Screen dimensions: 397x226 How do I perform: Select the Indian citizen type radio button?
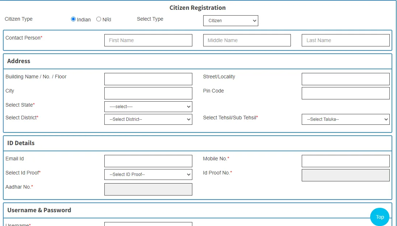[x=74, y=19]
